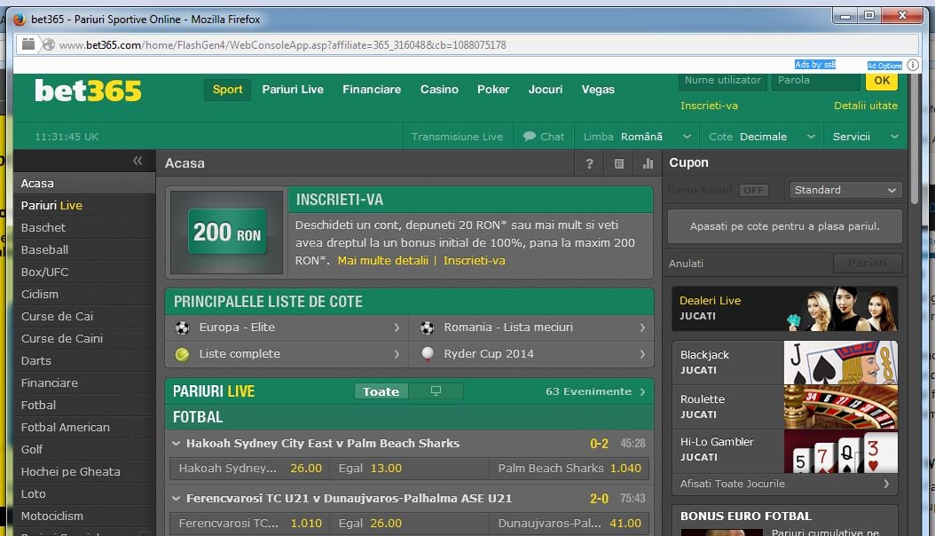Bet on Palm Beach Sharks at 1.040
The width and height of the screenshot is (935, 536).
click(x=569, y=469)
